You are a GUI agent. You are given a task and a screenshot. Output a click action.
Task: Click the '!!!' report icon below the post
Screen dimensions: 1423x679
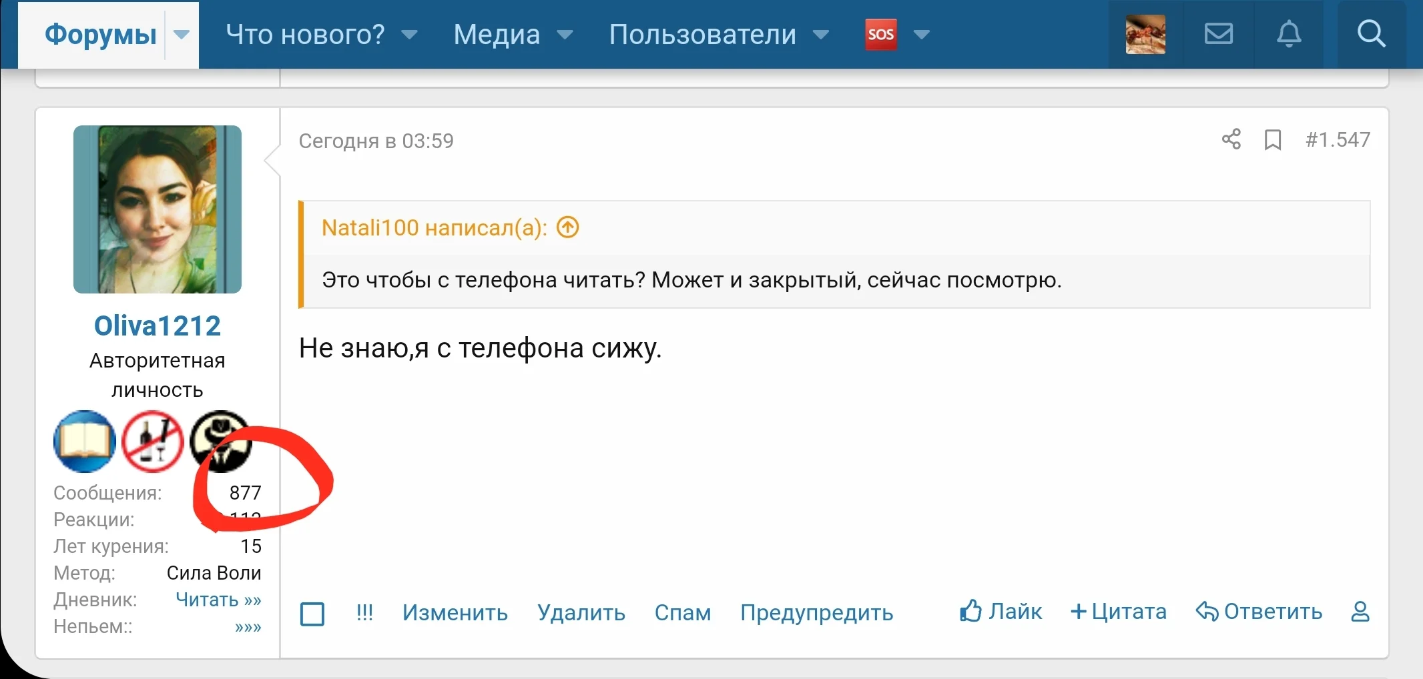click(364, 612)
